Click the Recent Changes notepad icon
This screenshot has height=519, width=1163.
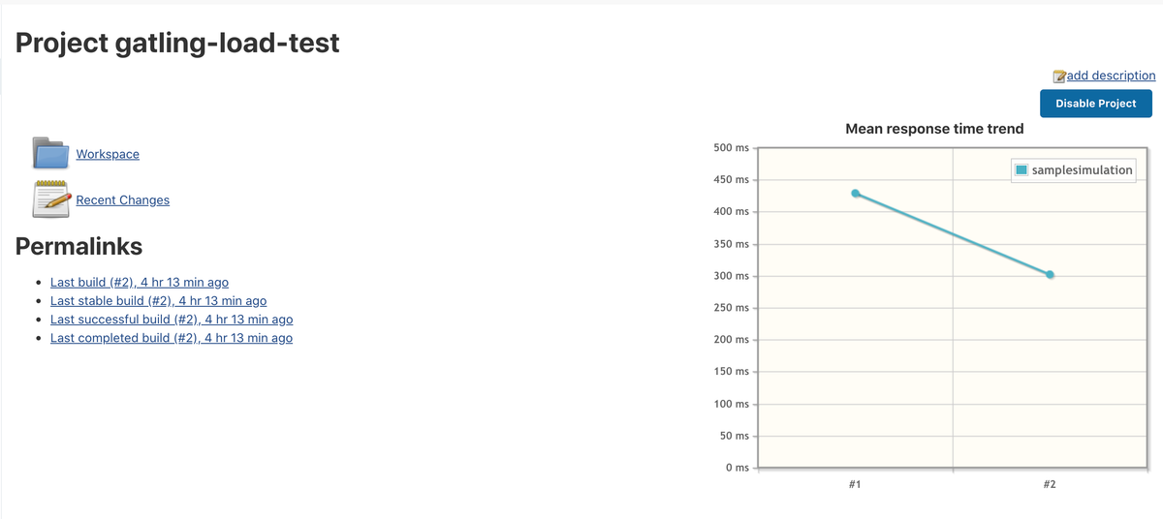click(51, 198)
